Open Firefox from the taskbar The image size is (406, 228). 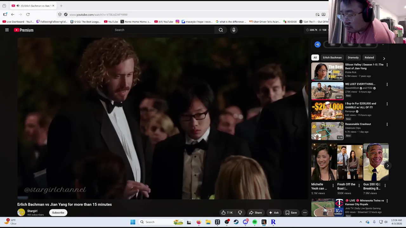[199, 222]
